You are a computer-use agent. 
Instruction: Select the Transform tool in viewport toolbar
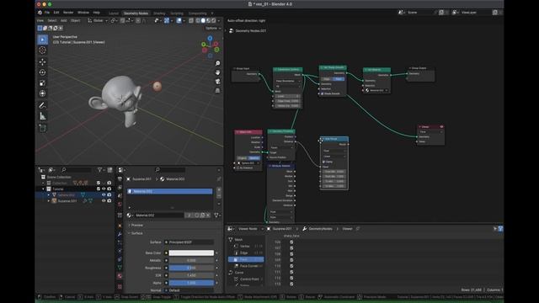click(x=43, y=93)
